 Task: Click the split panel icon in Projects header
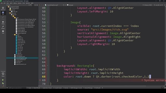[35, 5]
